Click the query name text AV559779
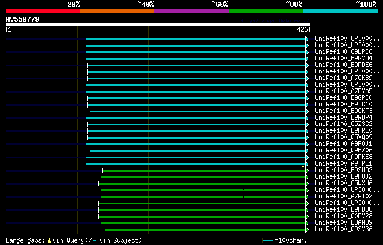 click(x=23, y=19)
